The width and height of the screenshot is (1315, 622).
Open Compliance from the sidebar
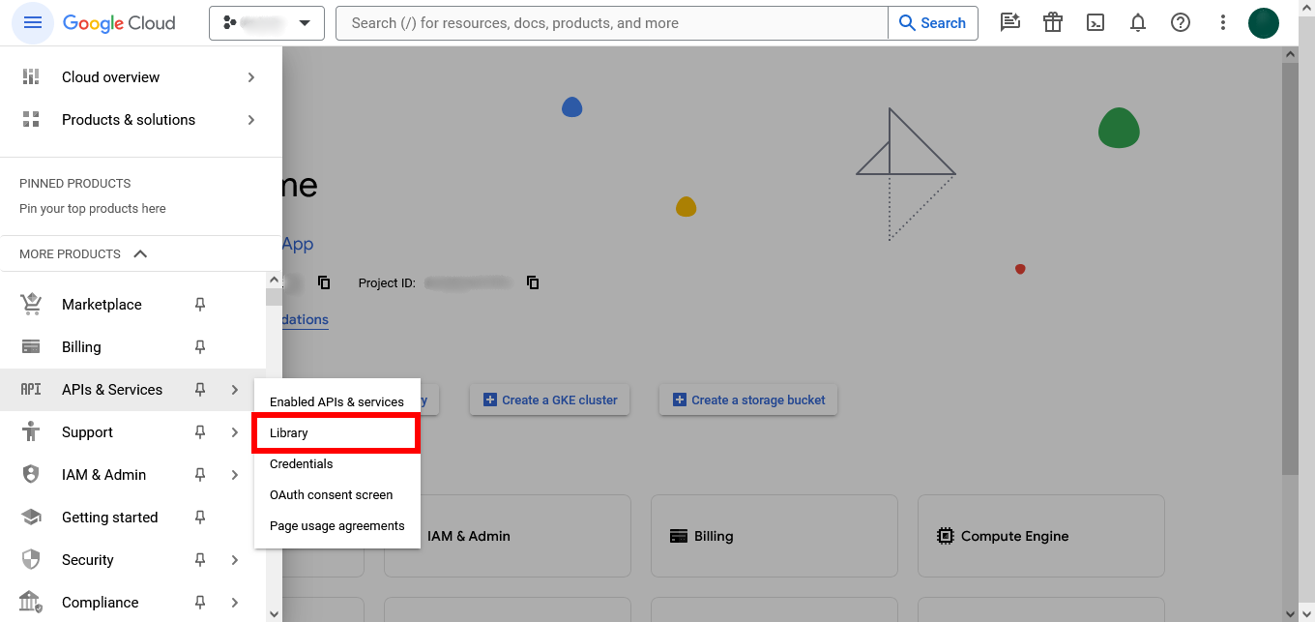(x=100, y=603)
